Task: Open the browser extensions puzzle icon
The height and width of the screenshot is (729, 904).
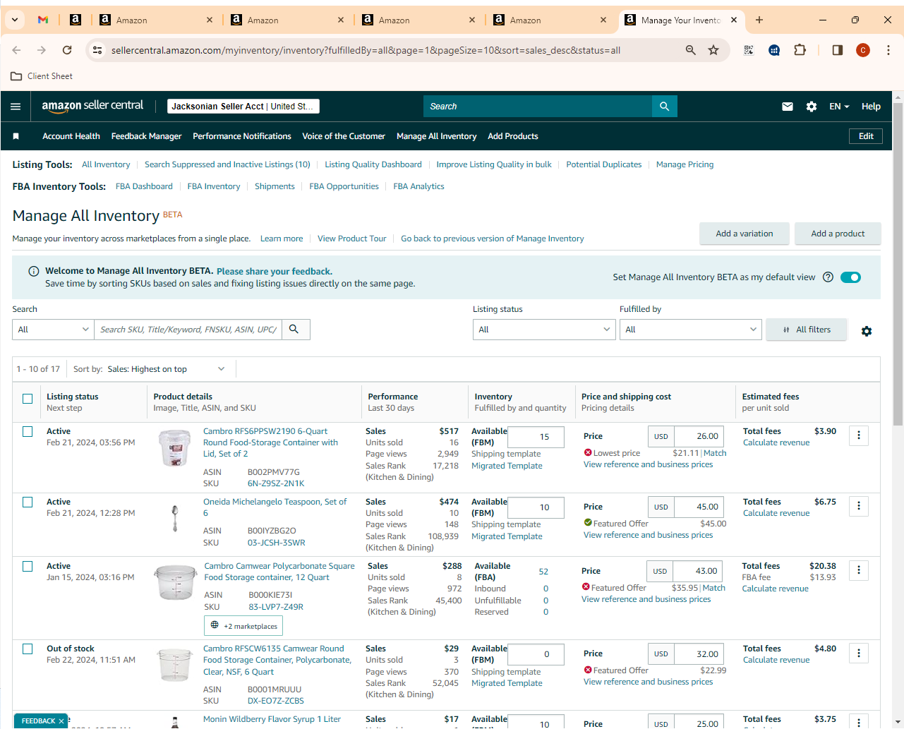Action: click(x=800, y=50)
